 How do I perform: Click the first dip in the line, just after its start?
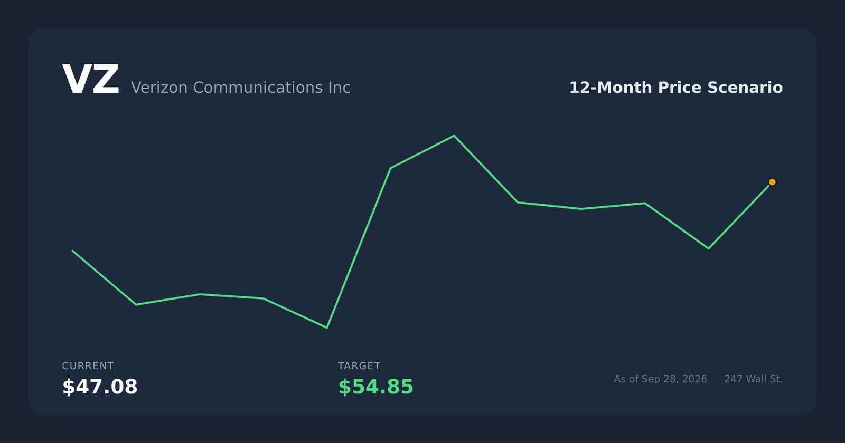[x=136, y=304]
